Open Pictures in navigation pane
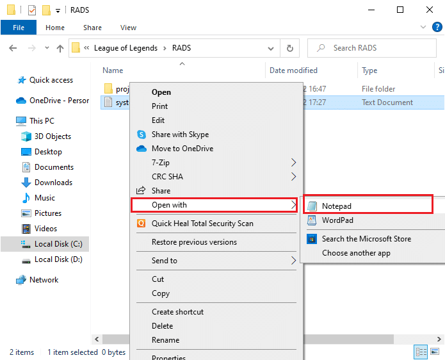Image resolution: width=445 pixels, height=360 pixels. coord(42,213)
